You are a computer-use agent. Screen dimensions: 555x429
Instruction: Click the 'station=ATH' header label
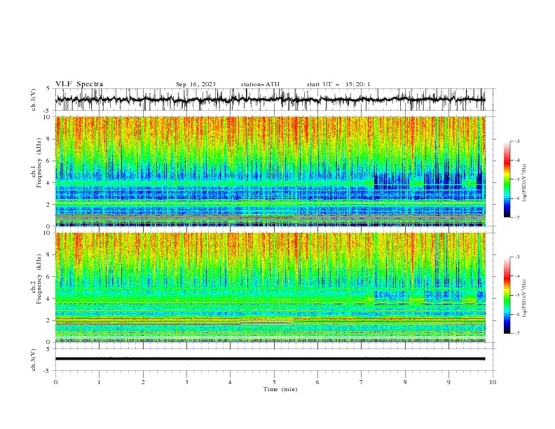tap(260, 84)
